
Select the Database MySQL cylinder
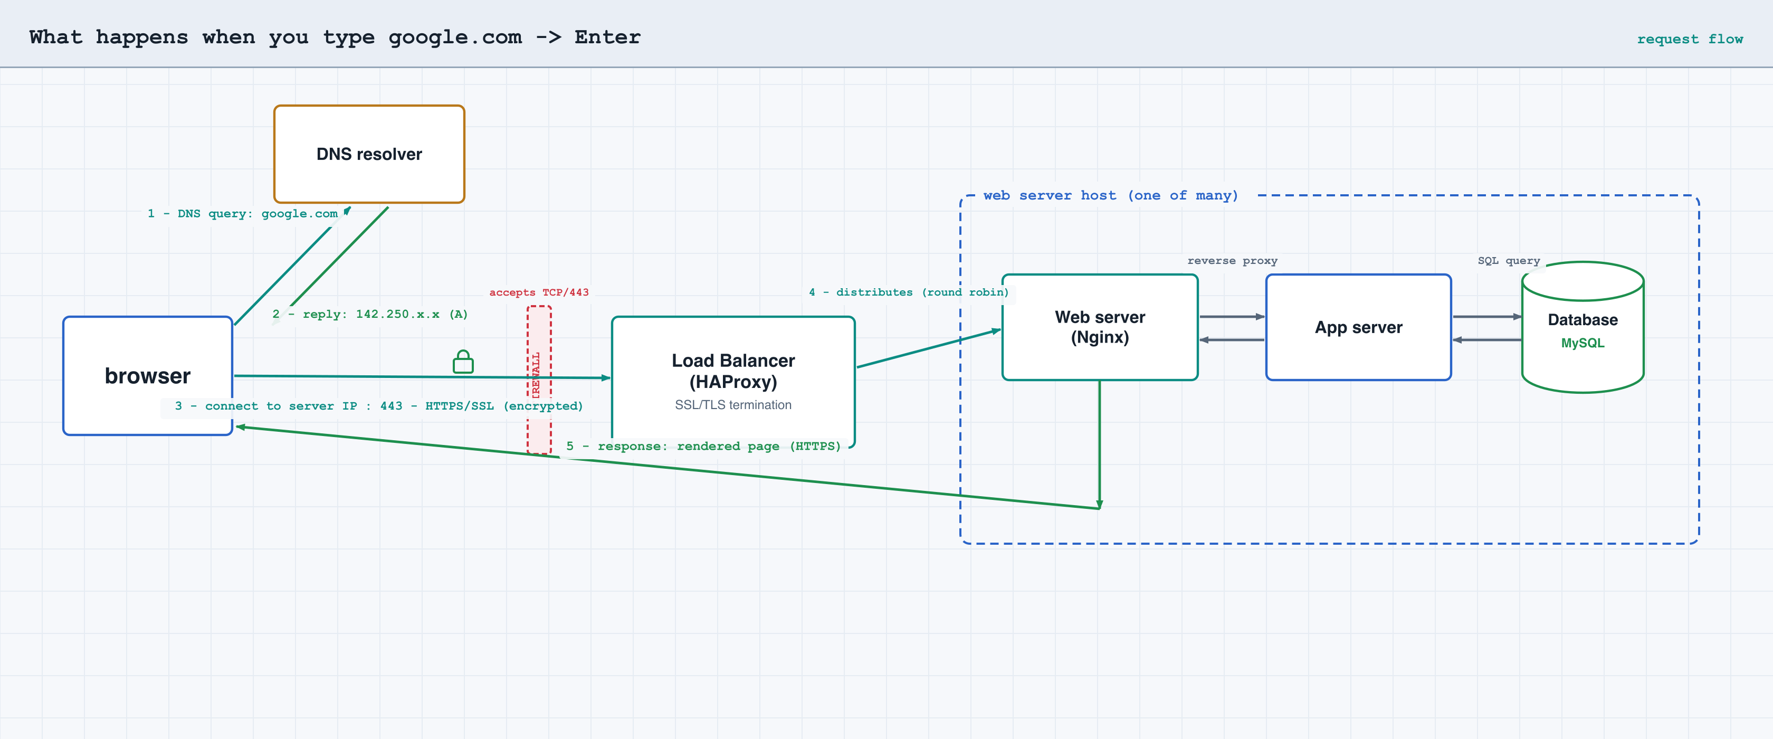1583,327
